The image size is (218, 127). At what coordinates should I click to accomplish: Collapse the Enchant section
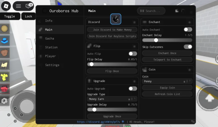(x=190, y=22)
